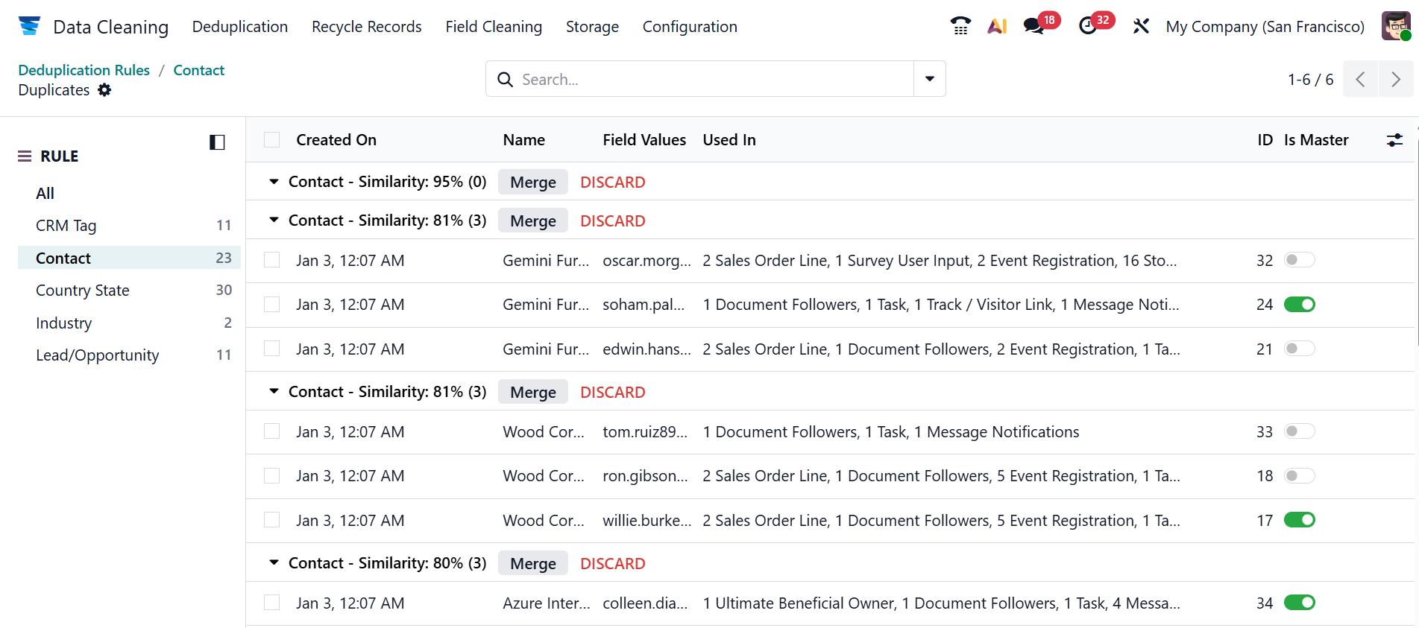This screenshot has width=1419, height=628.
Task: Toggle Is Master for record ID 32
Action: (1299, 260)
